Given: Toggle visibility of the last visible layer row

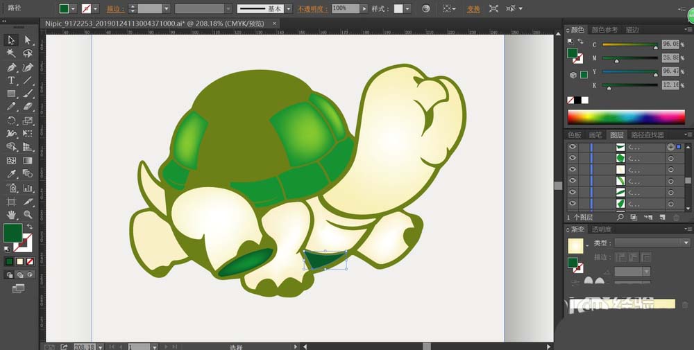Looking at the screenshot, I should point(573,204).
